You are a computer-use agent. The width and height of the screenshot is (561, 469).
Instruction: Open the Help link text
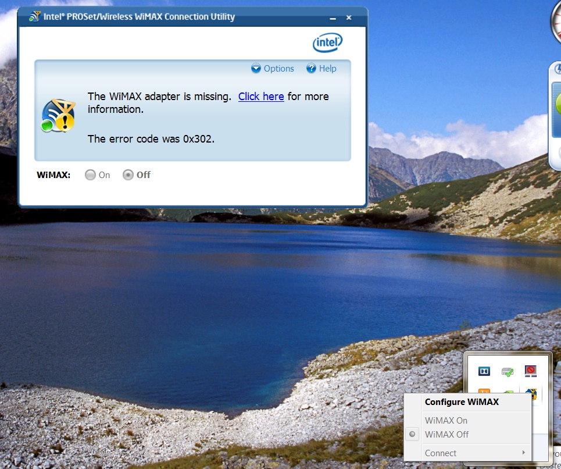click(327, 69)
